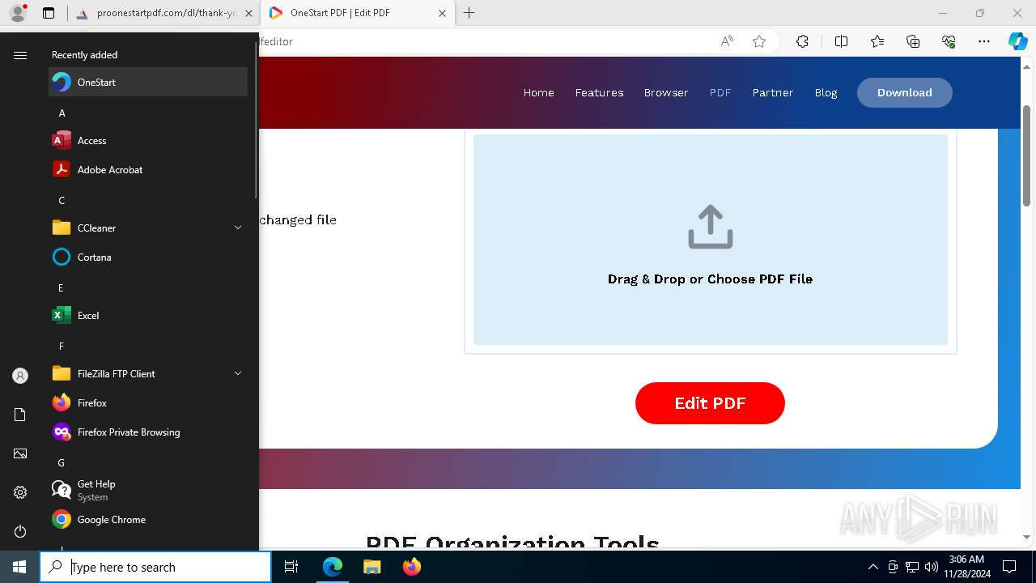Click the Windows Start button
Screen dimensions: 1036x583
point(19,567)
